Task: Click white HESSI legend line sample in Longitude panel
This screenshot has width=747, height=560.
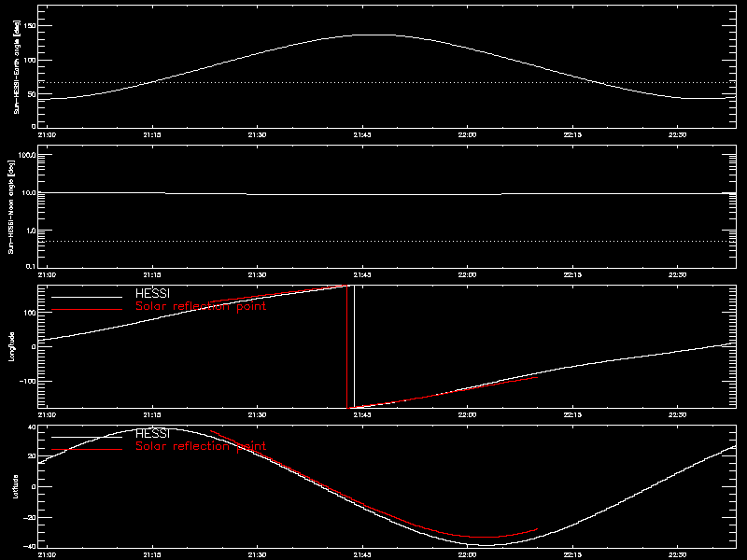Action: [x=87, y=297]
